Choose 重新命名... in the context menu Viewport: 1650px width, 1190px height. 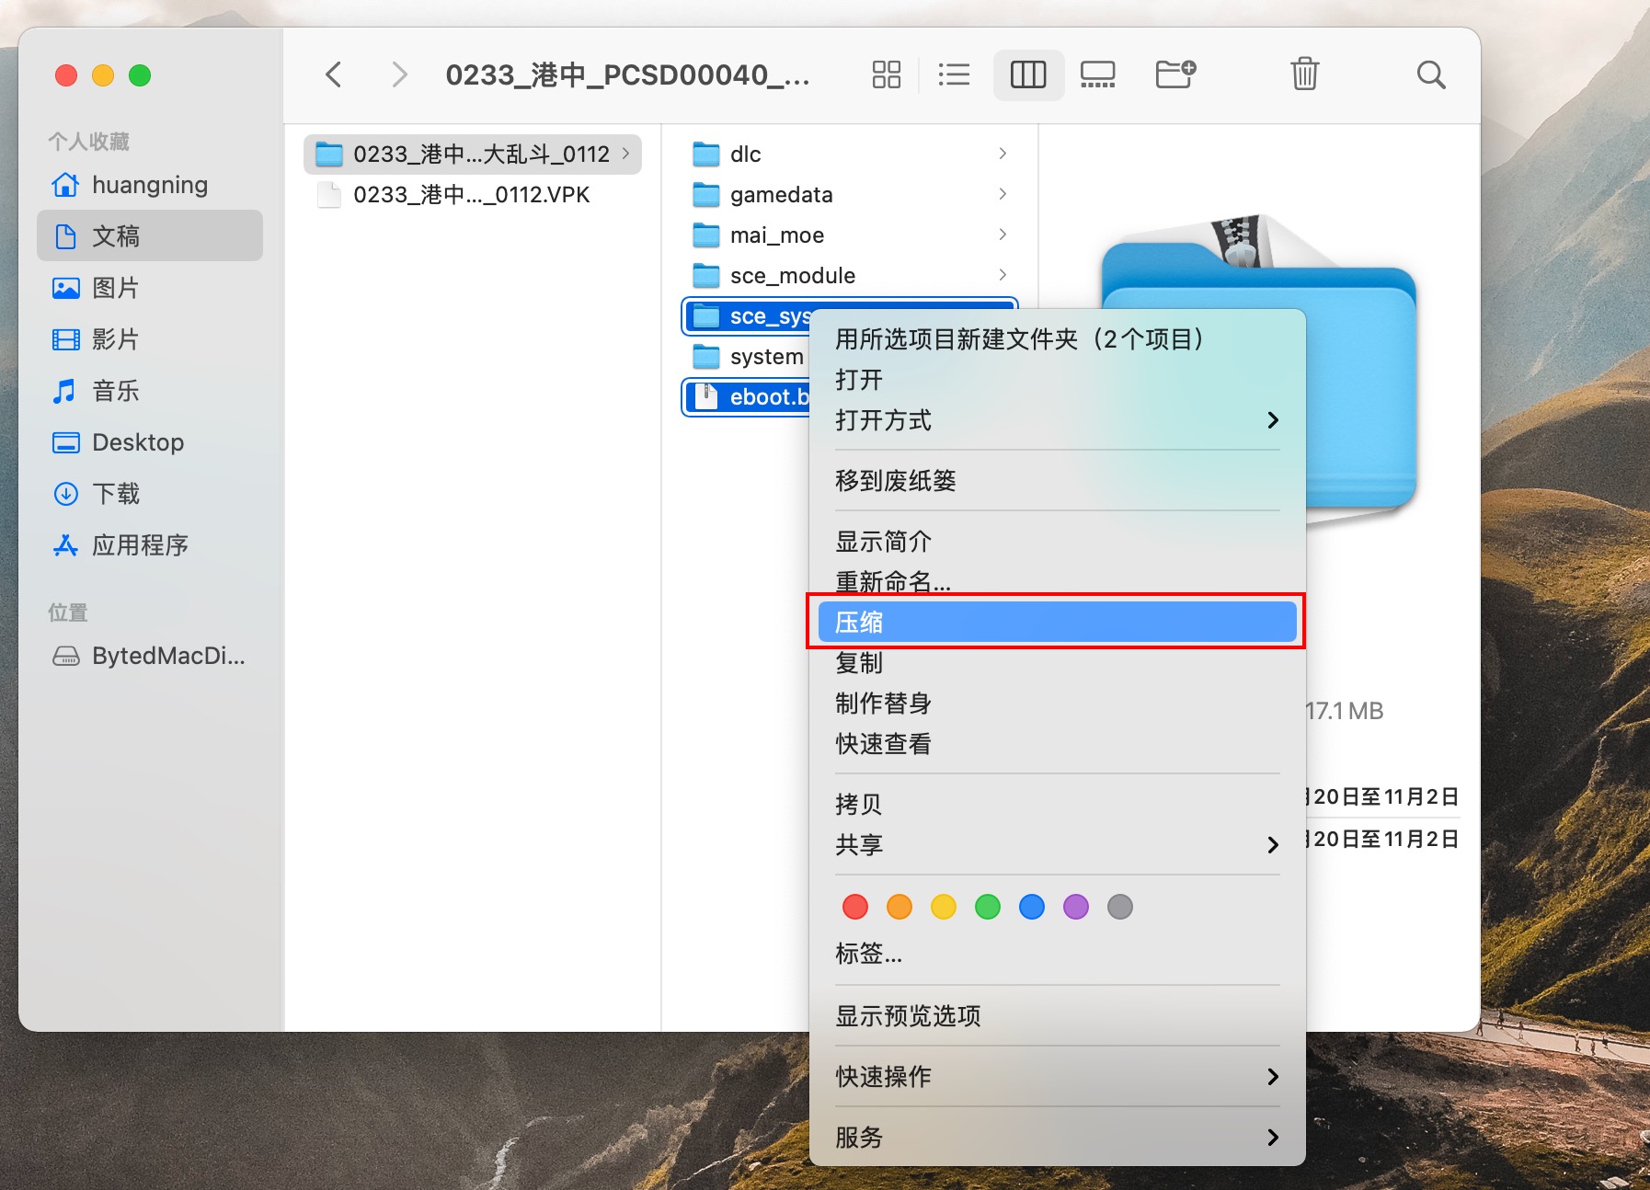[1057, 582]
